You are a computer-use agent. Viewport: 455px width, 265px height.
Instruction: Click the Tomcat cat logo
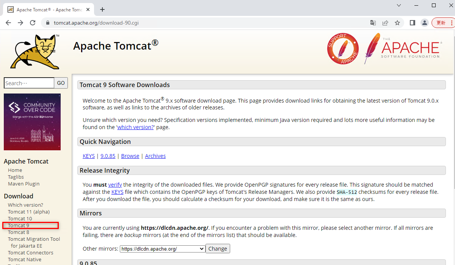pos(35,51)
